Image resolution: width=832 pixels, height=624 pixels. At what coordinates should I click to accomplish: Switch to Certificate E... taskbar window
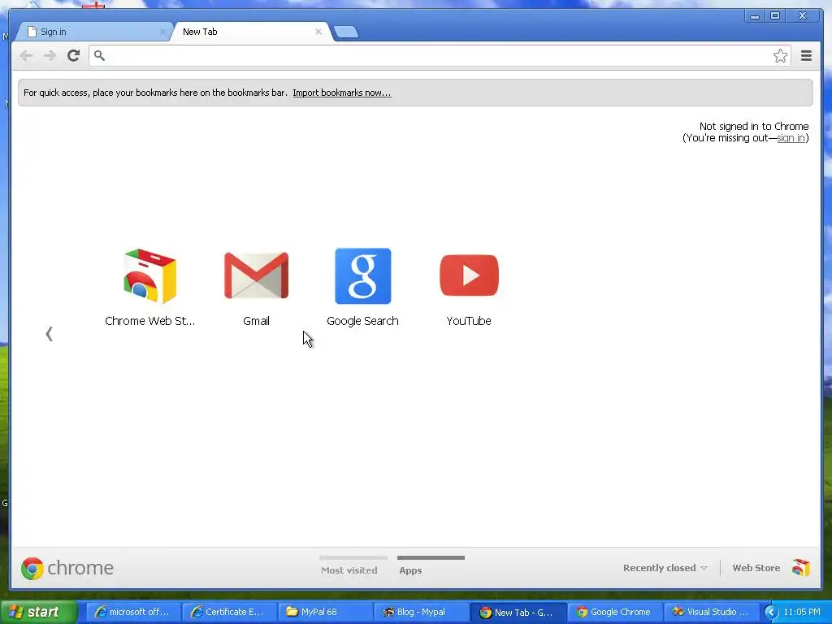tap(229, 612)
